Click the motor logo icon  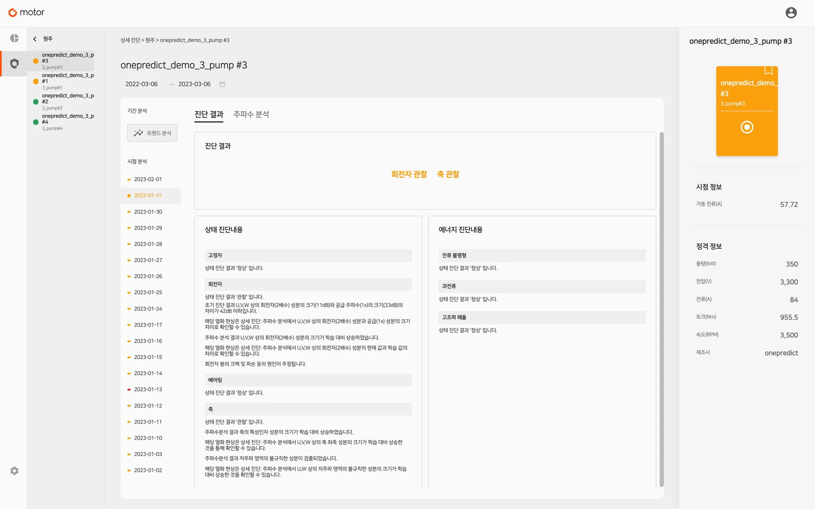point(13,13)
